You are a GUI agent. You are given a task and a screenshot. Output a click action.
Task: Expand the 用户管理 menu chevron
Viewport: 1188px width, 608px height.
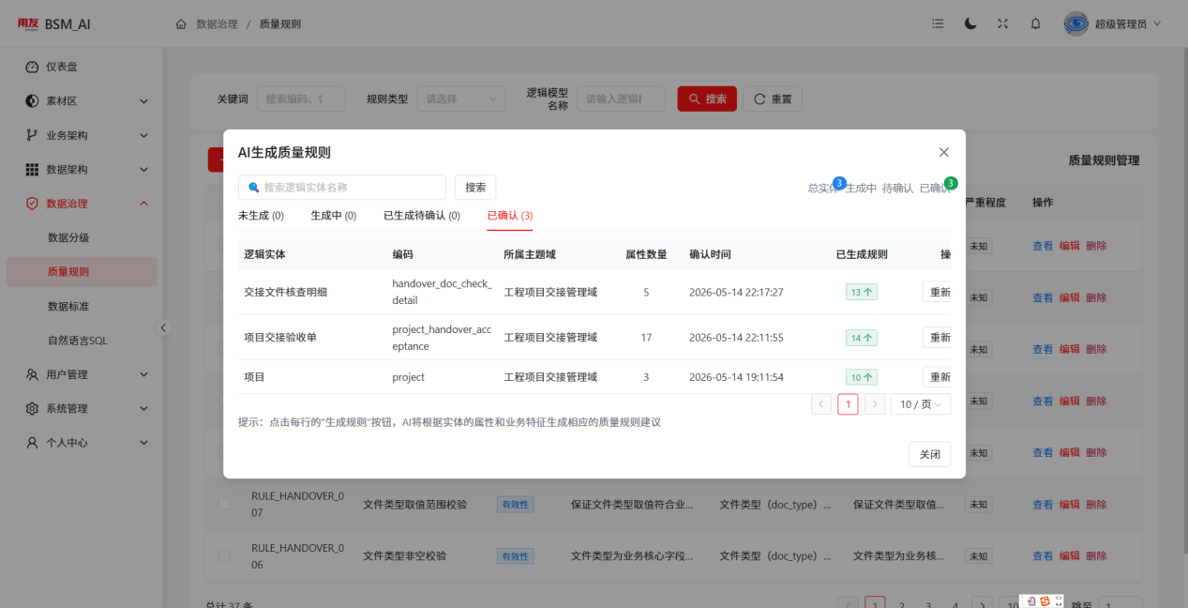point(143,374)
